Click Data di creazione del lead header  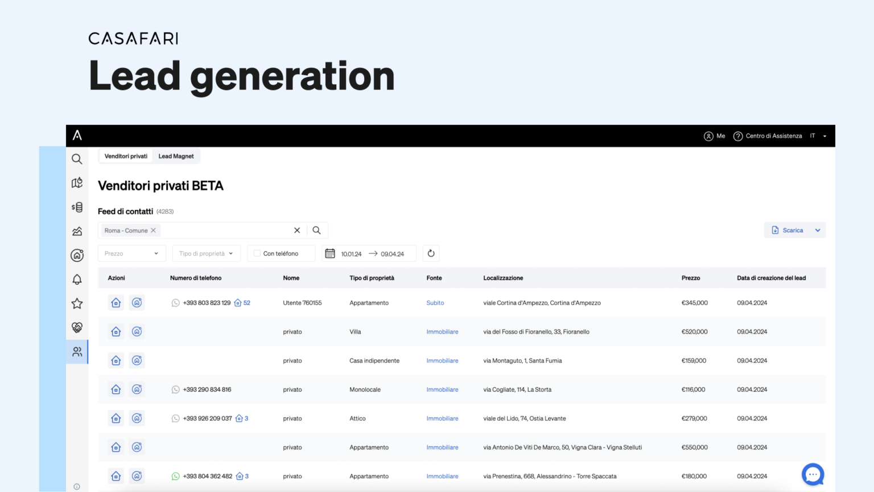point(771,278)
